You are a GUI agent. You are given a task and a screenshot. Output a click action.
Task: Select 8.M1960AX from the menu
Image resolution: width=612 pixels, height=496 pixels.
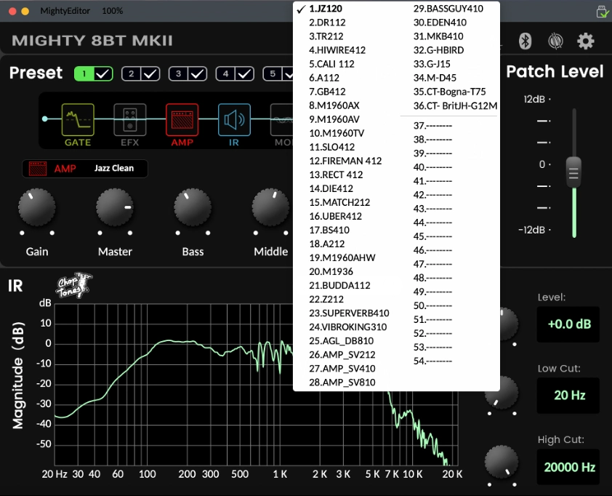(334, 105)
